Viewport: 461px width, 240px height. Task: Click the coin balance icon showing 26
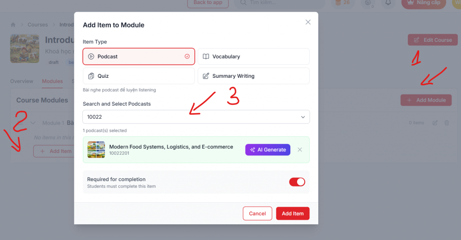tap(338, 3)
